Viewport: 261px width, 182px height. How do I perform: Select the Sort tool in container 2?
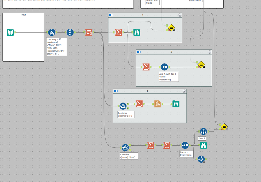point(164,67)
